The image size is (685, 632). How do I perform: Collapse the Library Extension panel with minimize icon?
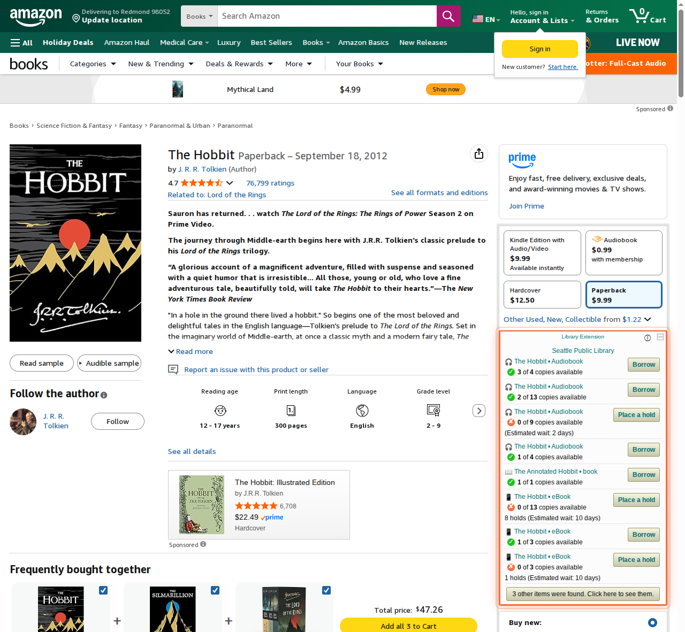point(660,337)
